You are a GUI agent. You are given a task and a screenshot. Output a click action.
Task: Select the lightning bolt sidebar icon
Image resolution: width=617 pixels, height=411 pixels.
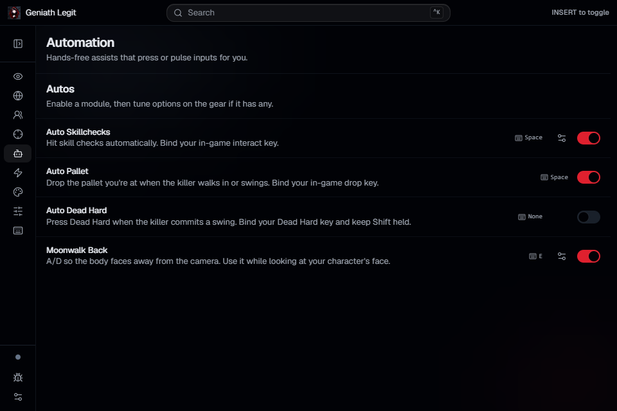point(18,173)
